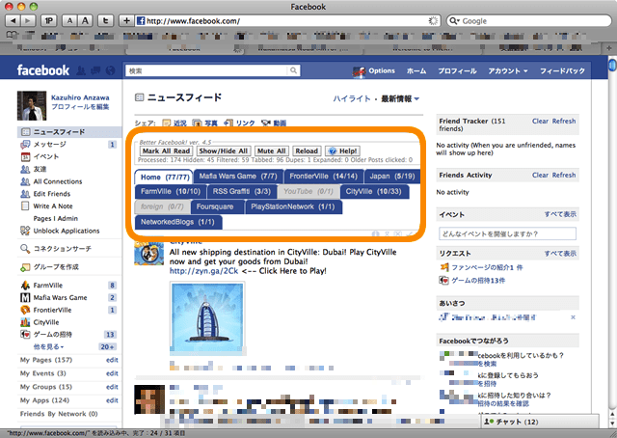Open Mafia Wars Game in sidebar
This screenshot has height=438, width=617.
point(60,297)
